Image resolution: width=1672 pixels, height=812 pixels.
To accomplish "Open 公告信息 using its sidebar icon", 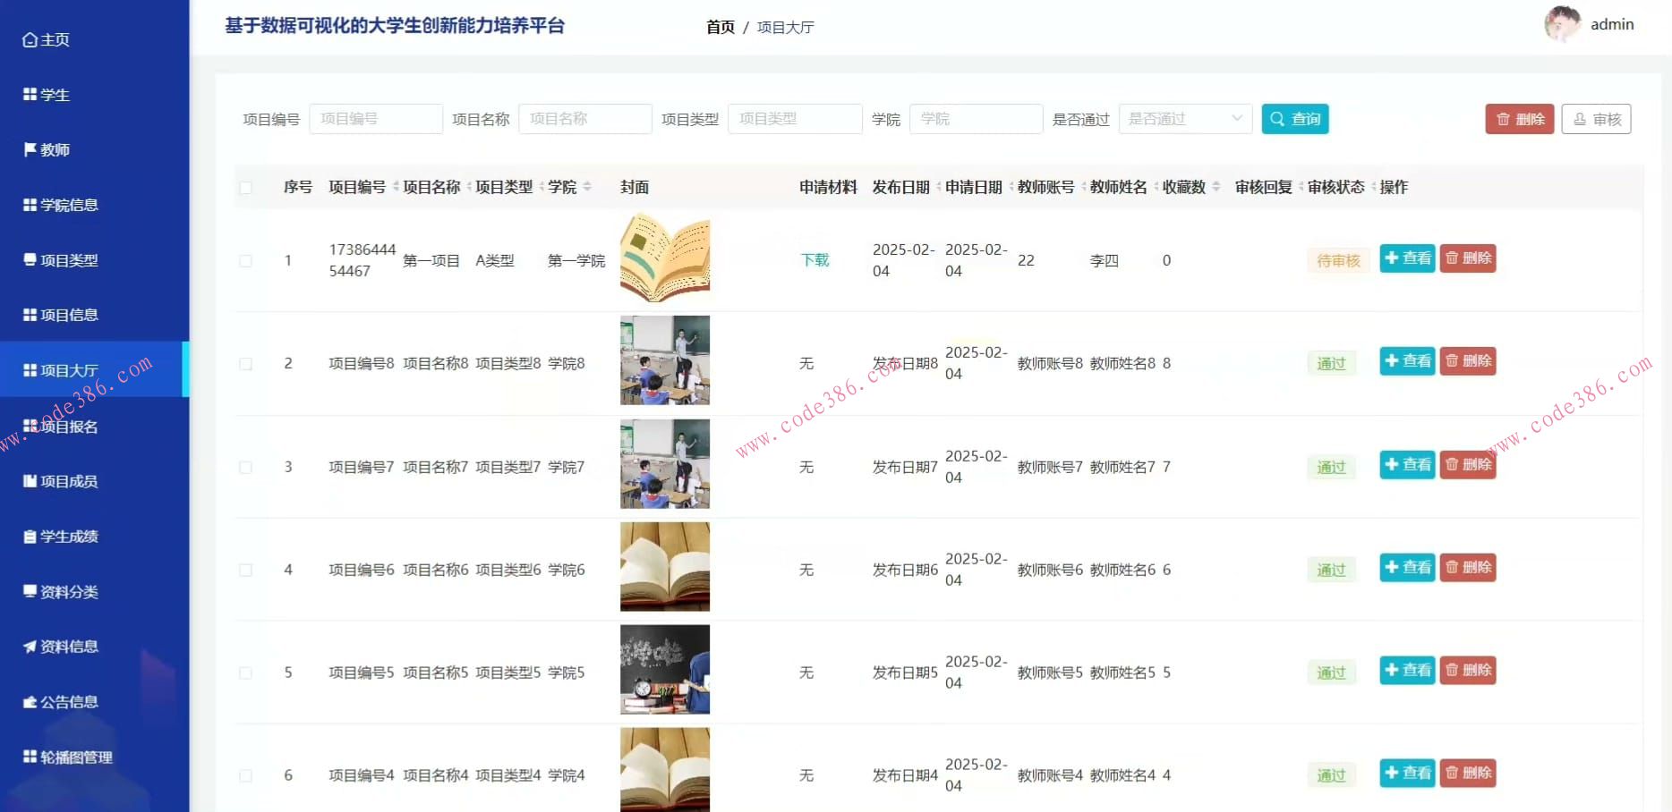I will pos(28,702).
